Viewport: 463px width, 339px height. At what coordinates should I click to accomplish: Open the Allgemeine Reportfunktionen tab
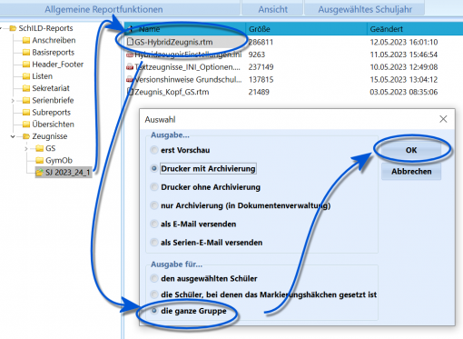[x=103, y=9]
